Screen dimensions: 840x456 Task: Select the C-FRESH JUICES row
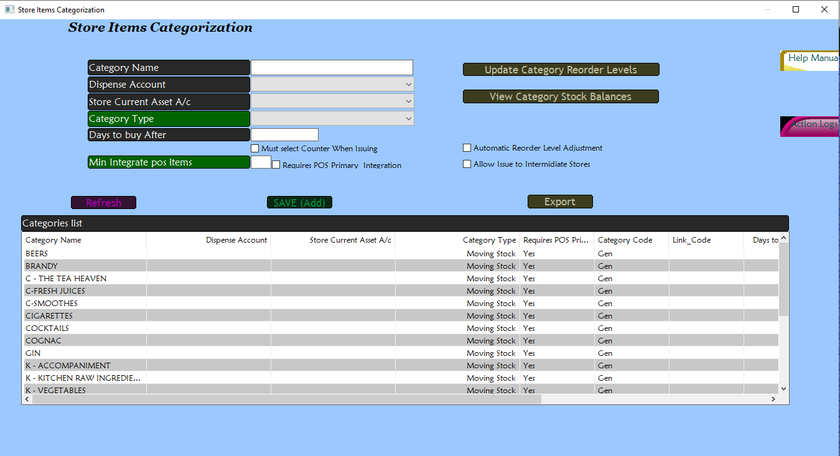(x=400, y=291)
